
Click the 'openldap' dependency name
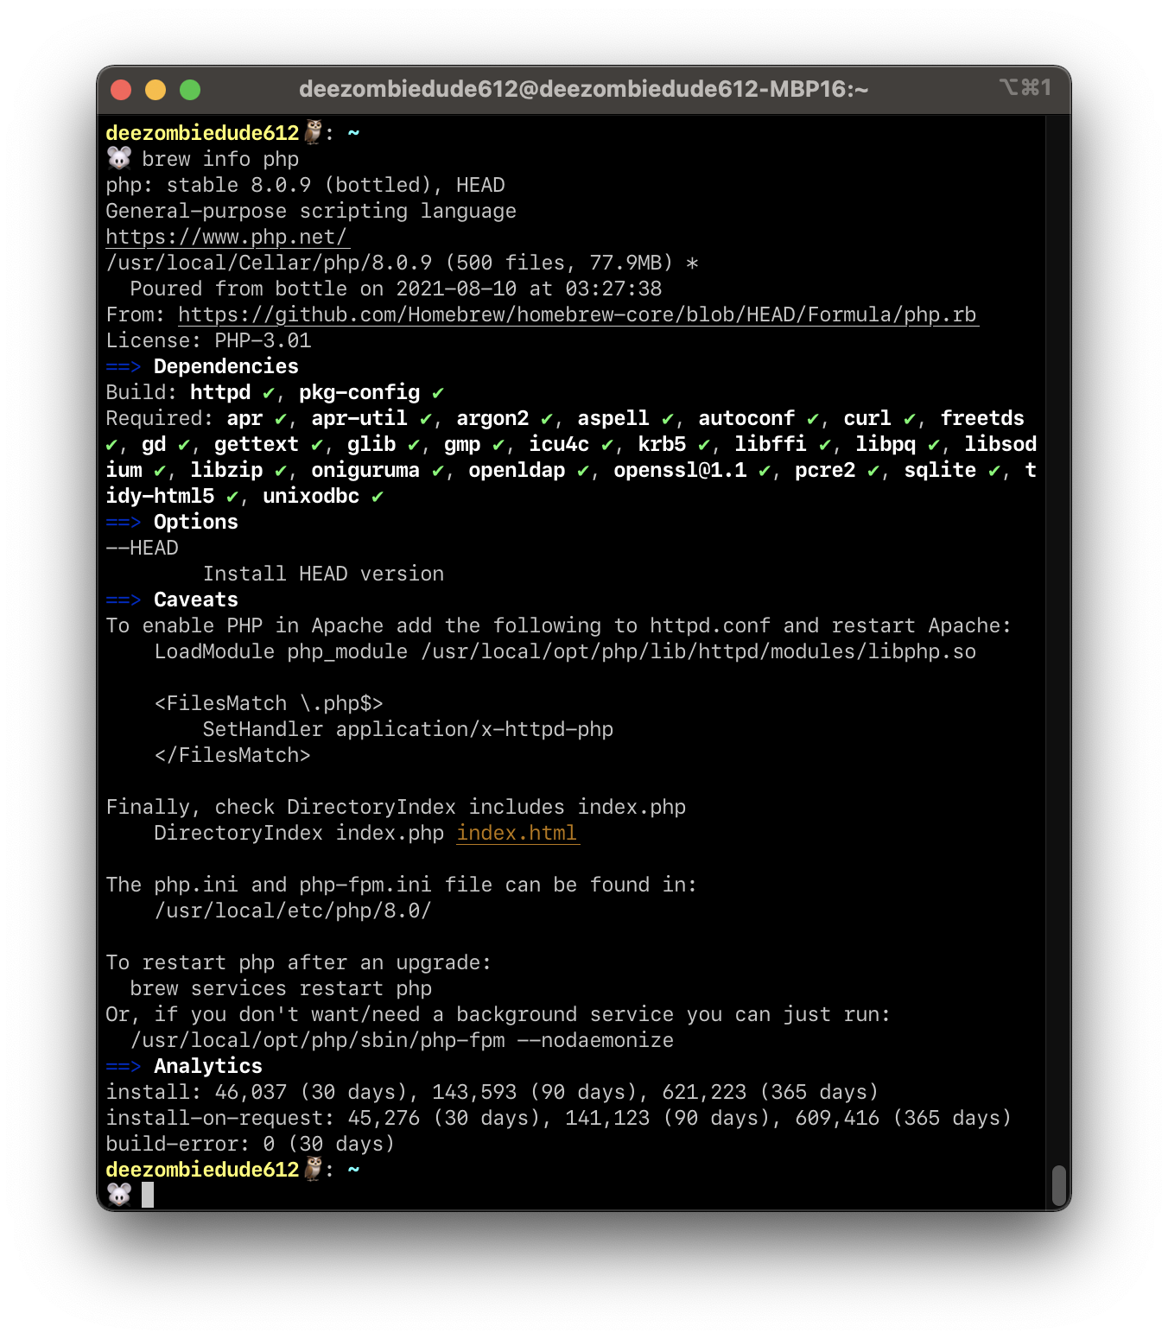pyautogui.click(x=517, y=470)
